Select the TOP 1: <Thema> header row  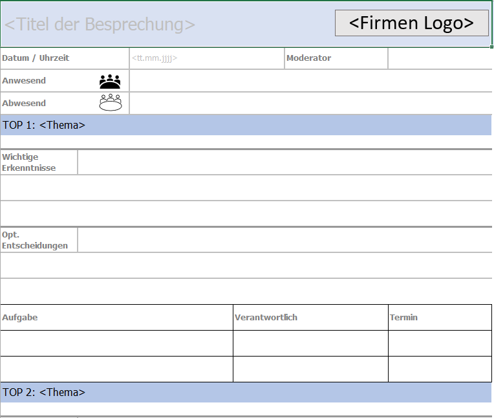[246, 125]
